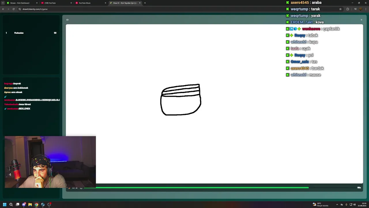Open microphone icon in system tray

[346, 205]
